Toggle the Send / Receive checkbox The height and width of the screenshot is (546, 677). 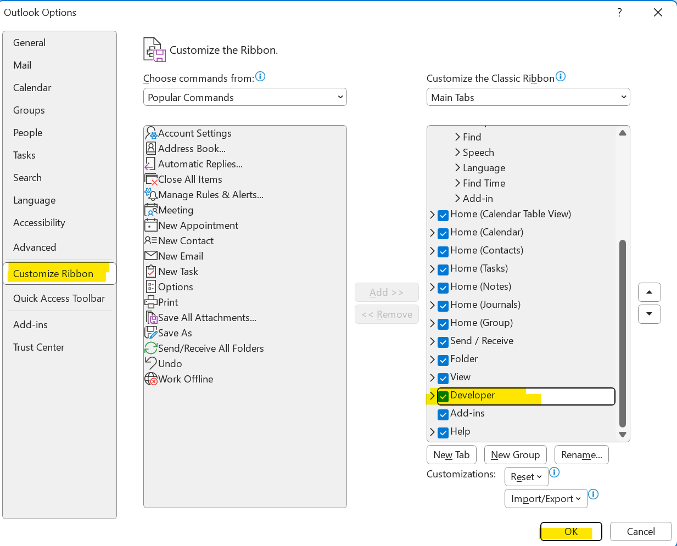[443, 342]
